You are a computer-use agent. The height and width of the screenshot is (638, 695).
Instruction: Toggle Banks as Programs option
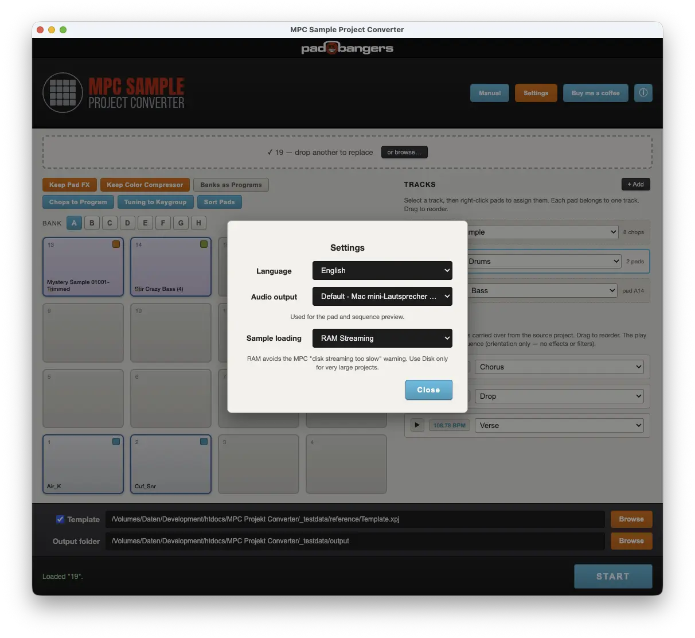coord(231,185)
